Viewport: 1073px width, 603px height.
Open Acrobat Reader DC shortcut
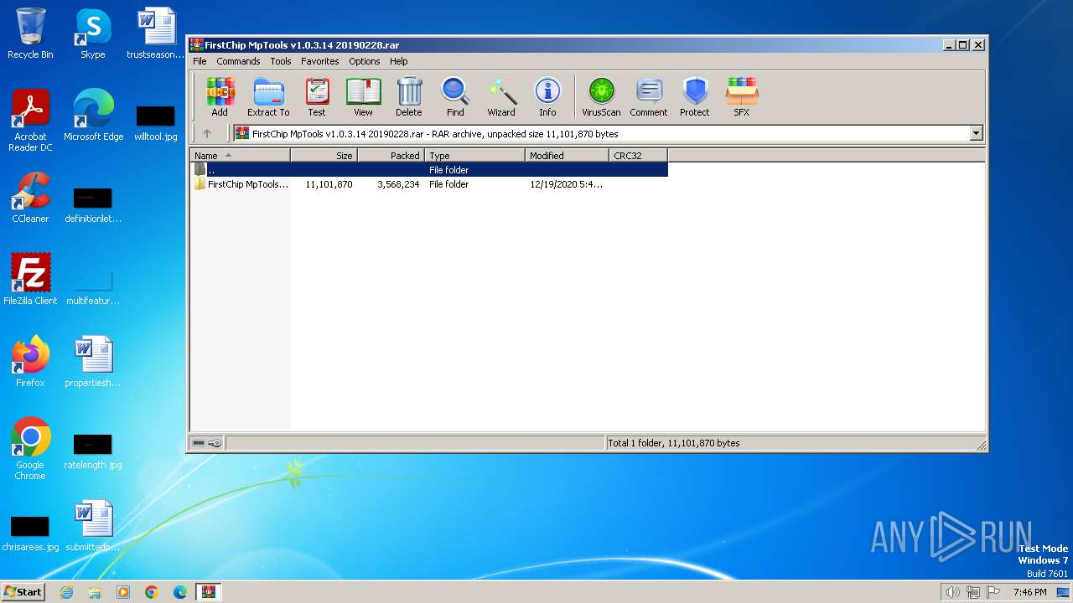(x=30, y=121)
